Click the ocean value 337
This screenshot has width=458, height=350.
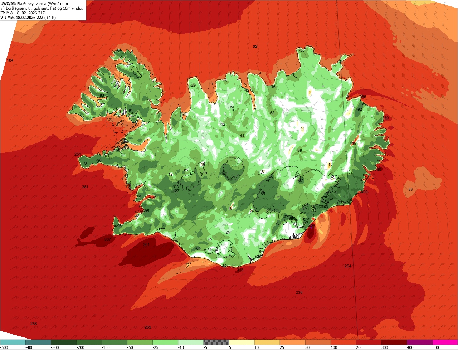[108, 239]
